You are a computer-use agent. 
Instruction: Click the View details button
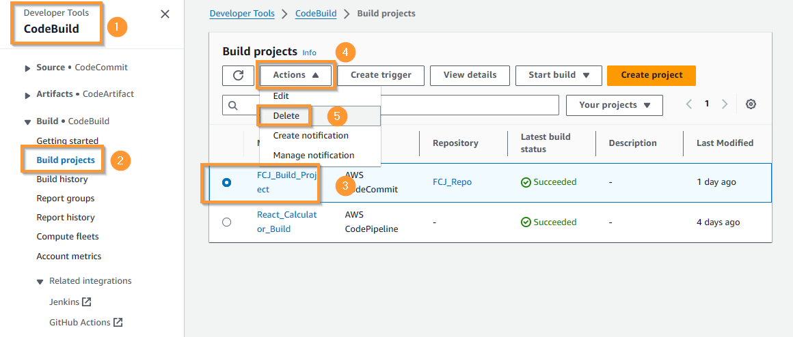click(470, 75)
